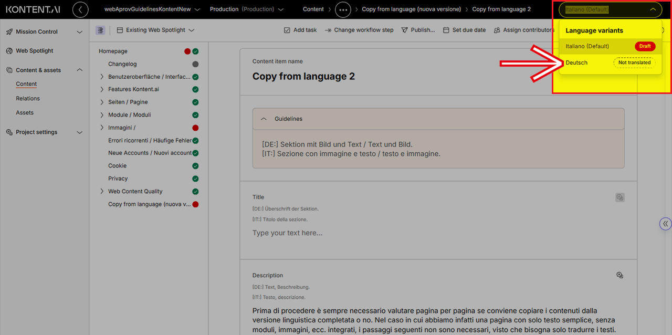
Task: Click Add task in toolbar
Action: pos(300,30)
